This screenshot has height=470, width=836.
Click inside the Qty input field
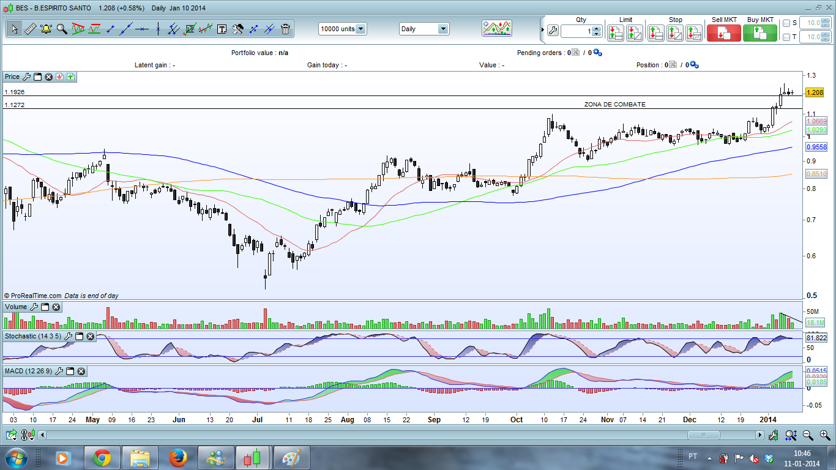[x=575, y=31]
